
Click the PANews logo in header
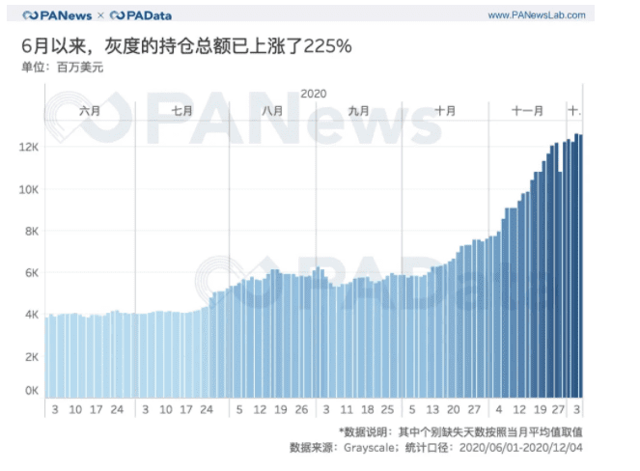(57, 15)
